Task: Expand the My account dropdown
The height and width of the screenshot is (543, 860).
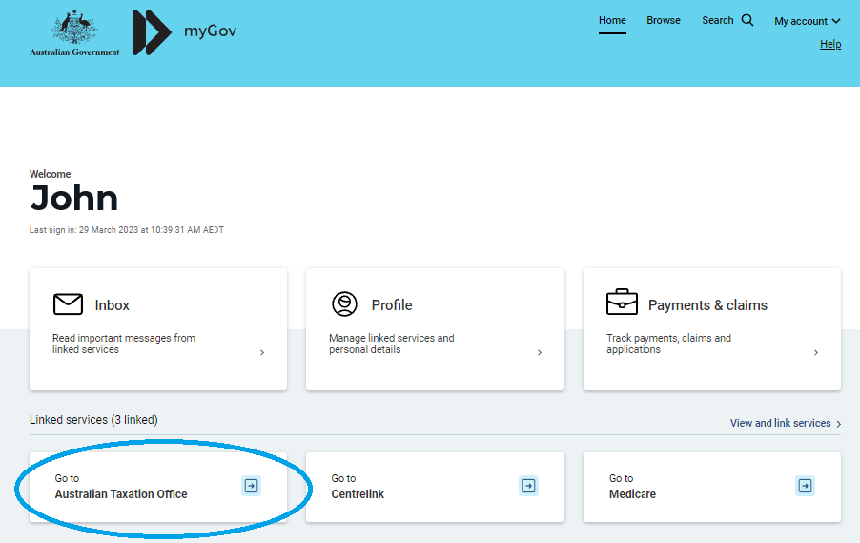Action: point(807,21)
